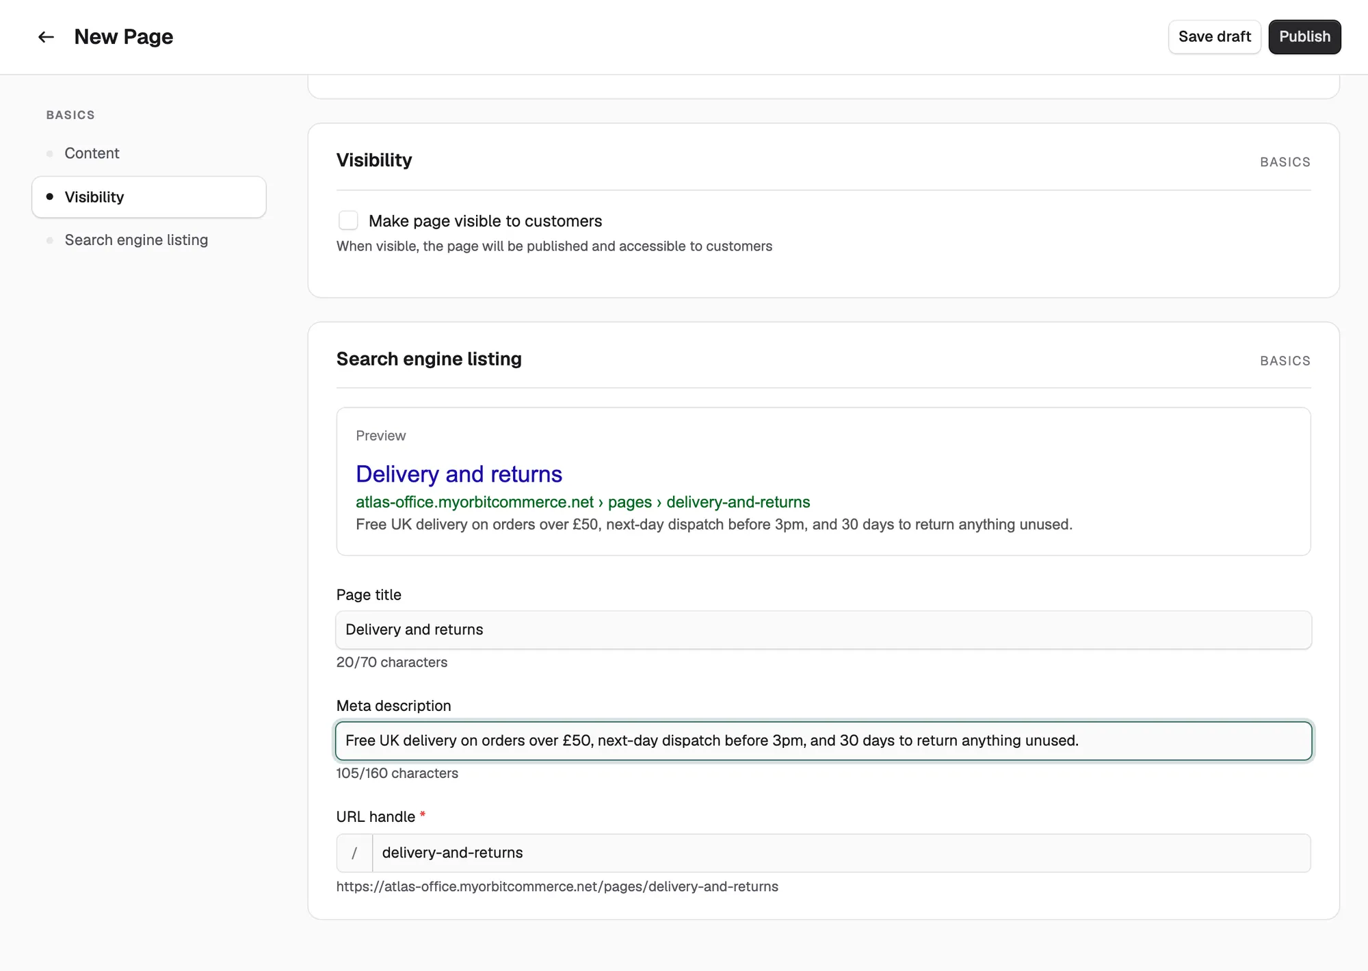Click the BASICS tag on Visibility card
This screenshot has height=971, width=1368.
[x=1285, y=162]
